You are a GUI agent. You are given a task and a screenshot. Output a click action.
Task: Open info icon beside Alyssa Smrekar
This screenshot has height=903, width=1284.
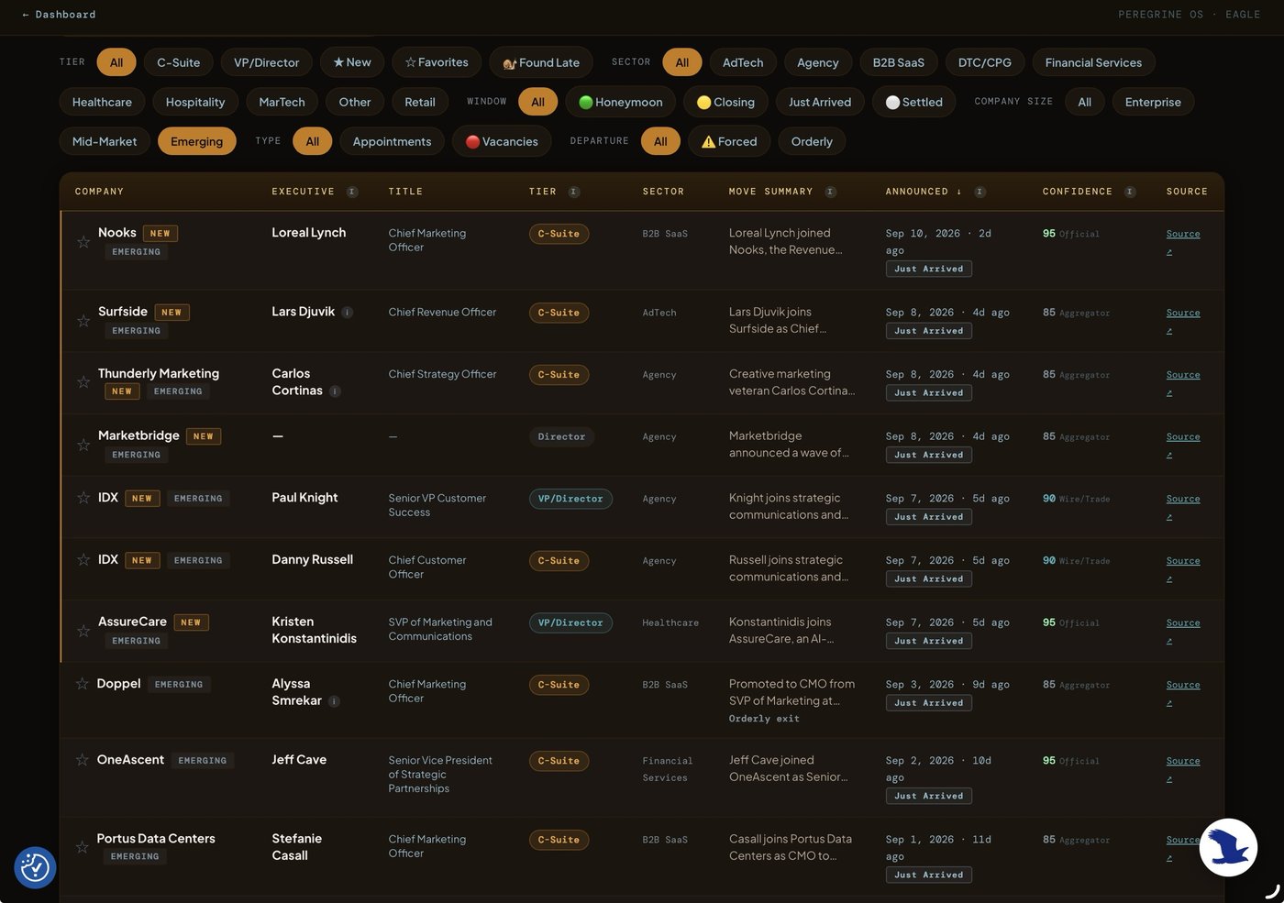pos(335,701)
